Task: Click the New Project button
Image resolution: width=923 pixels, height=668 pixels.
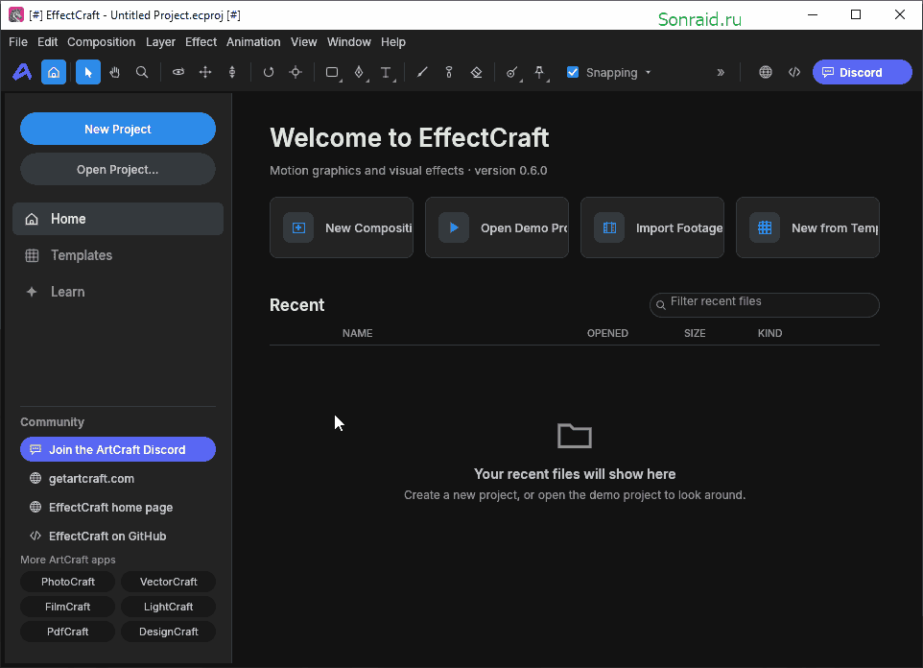Action: pos(118,129)
